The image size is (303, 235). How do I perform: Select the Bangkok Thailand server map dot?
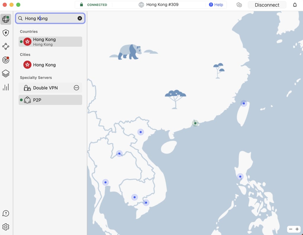105,182
